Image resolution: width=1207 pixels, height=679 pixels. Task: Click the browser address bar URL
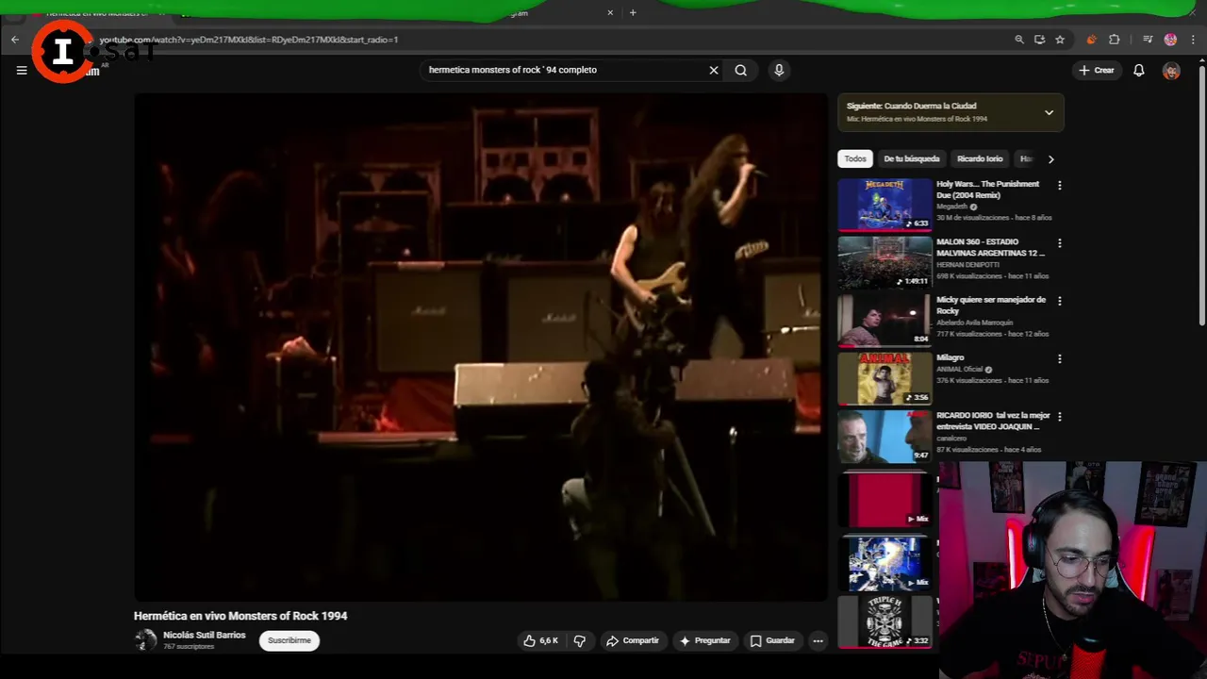250,40
